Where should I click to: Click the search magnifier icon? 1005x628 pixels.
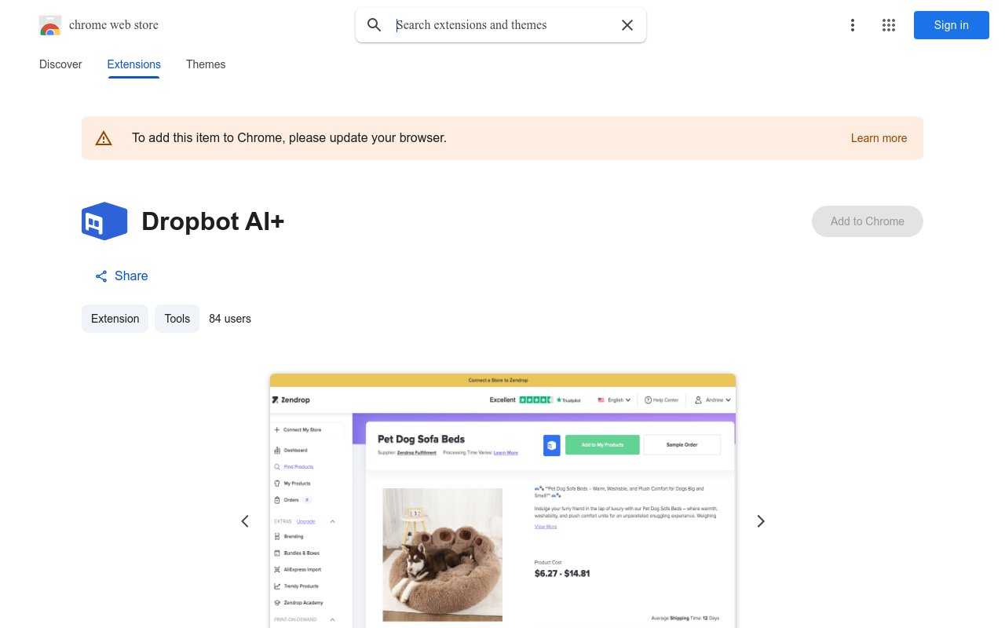[375, 25]
